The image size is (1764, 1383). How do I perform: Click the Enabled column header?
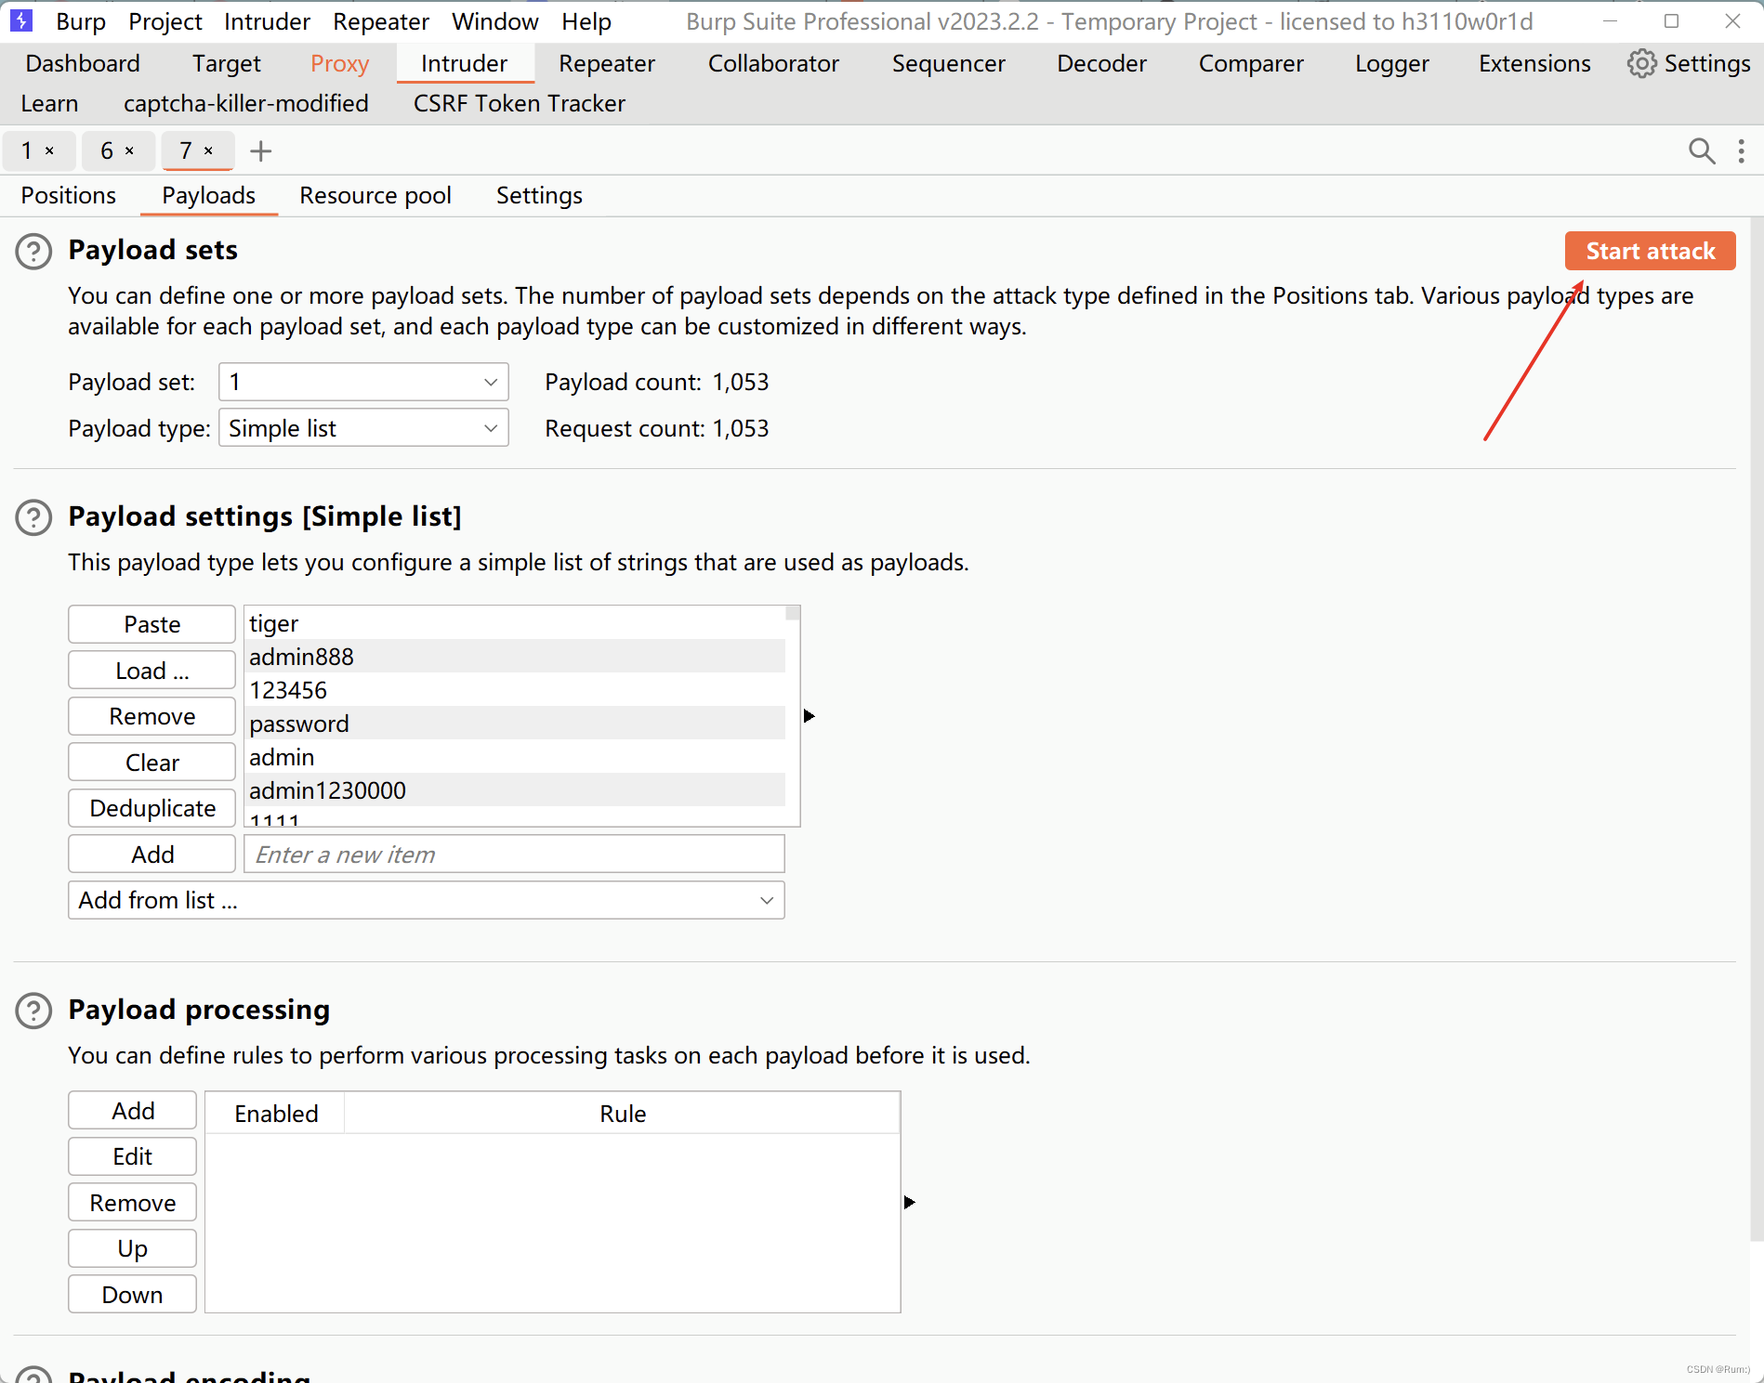click(276, 1114)
